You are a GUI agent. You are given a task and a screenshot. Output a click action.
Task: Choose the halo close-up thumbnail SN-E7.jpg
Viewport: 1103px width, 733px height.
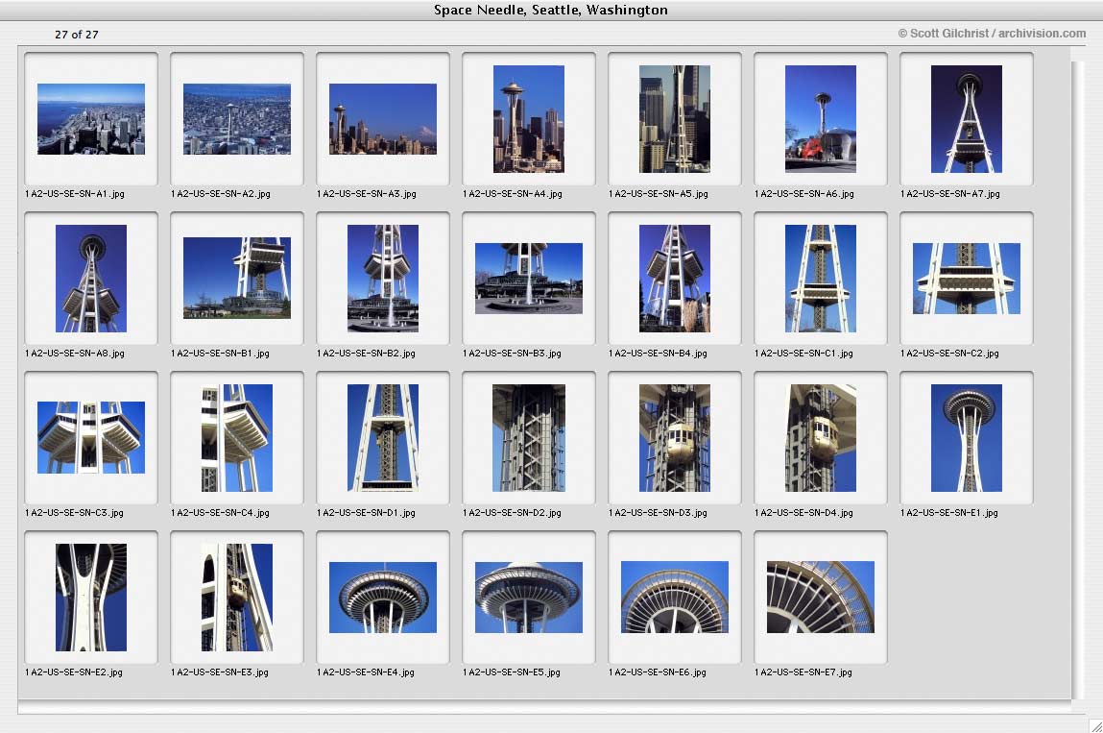820,598
